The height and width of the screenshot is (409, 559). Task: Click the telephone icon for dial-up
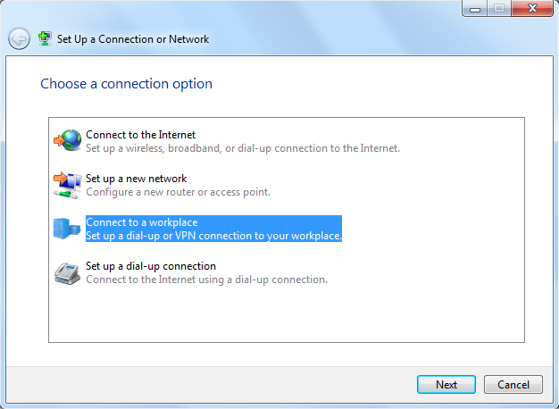tap(68, 272)
